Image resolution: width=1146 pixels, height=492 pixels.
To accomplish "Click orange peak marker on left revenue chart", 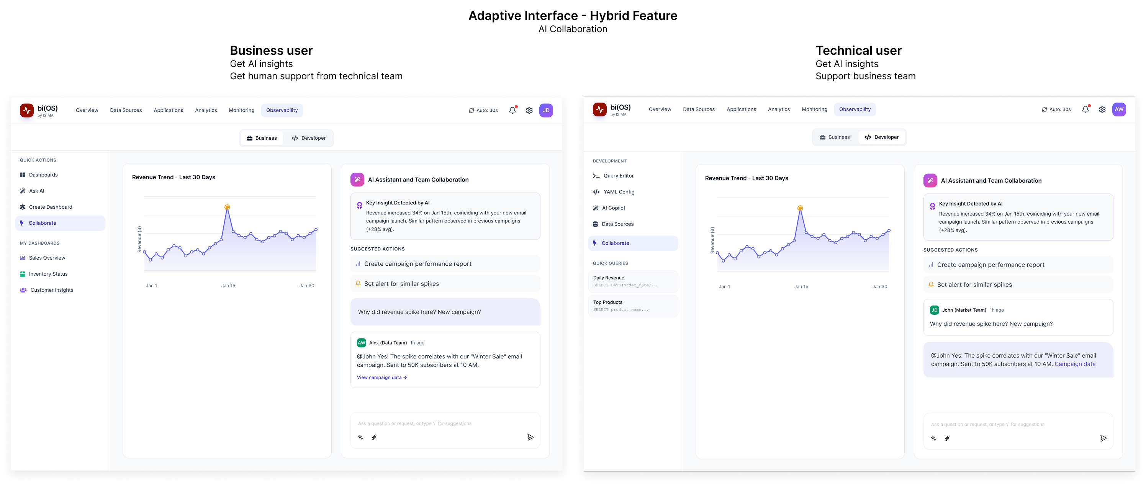I will pos(227,207).
